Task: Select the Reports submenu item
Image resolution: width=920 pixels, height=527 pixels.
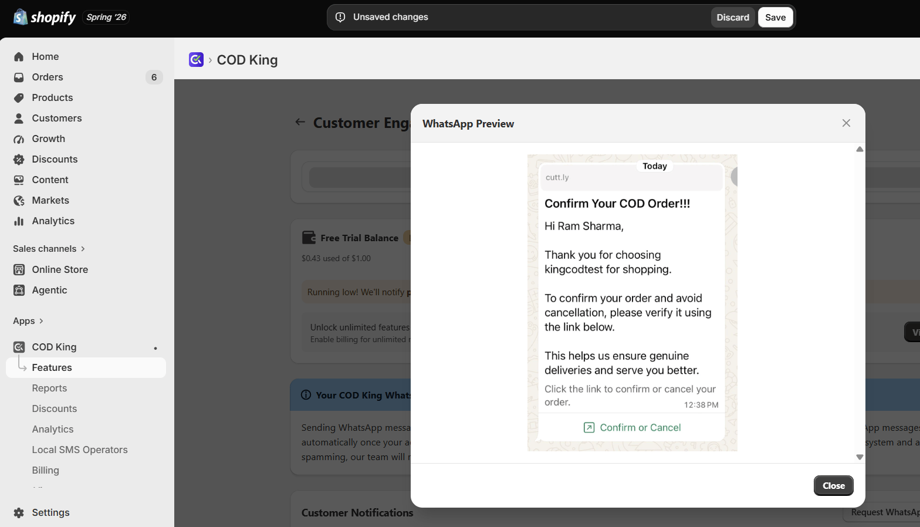Action: click(49, 388)
